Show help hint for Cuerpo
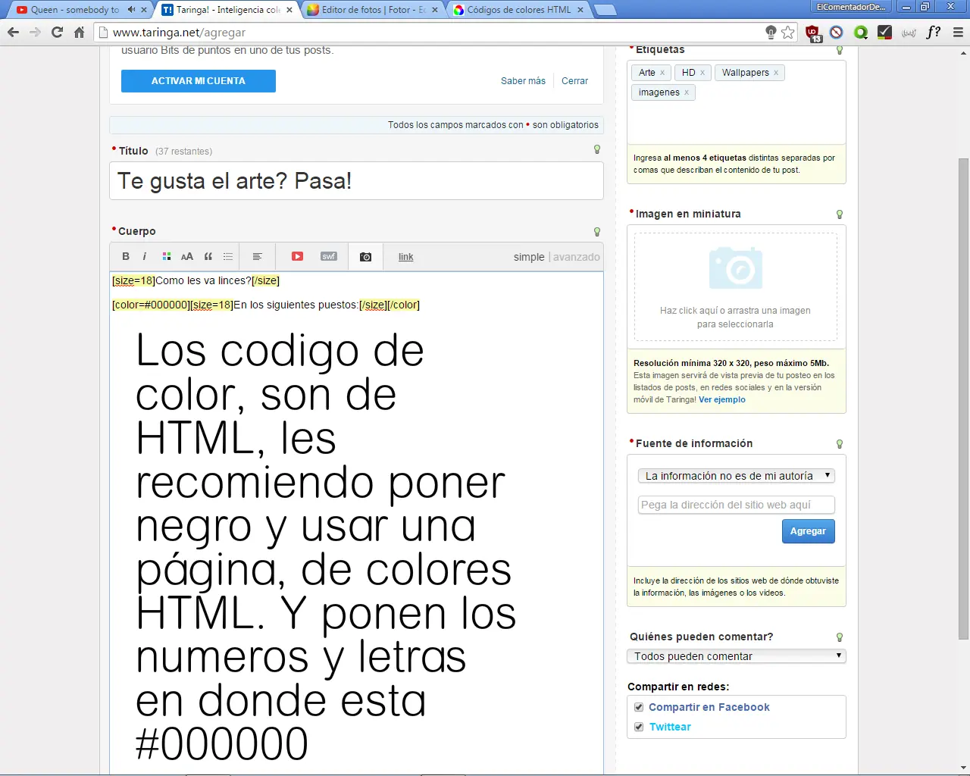970x776 pixels. 597,232
